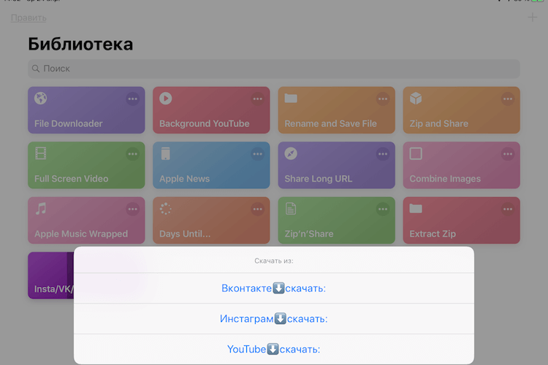Click square icon on Combine Images

coord(416,153)
